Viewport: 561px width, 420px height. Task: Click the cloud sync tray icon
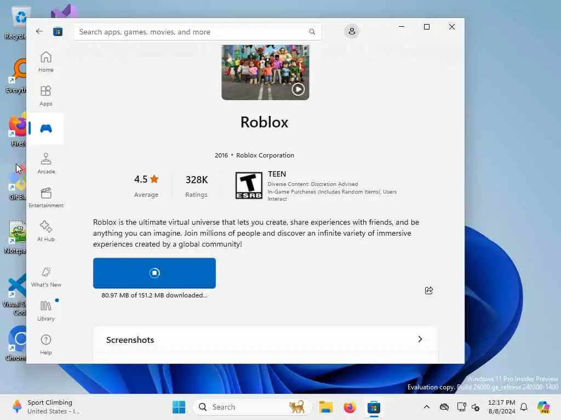[x=444, y=407]
